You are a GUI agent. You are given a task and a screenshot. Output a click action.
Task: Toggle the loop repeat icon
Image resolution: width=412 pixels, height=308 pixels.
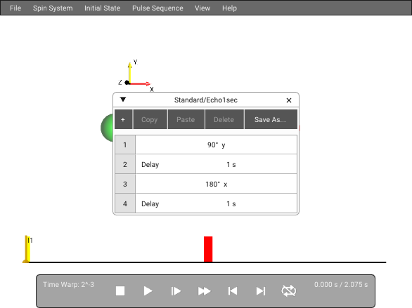click(x=288, y=291)
